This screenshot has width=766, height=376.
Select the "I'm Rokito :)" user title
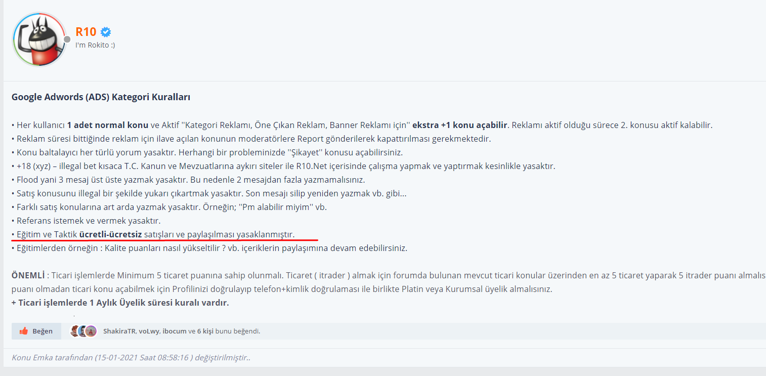tap(95, 45)
